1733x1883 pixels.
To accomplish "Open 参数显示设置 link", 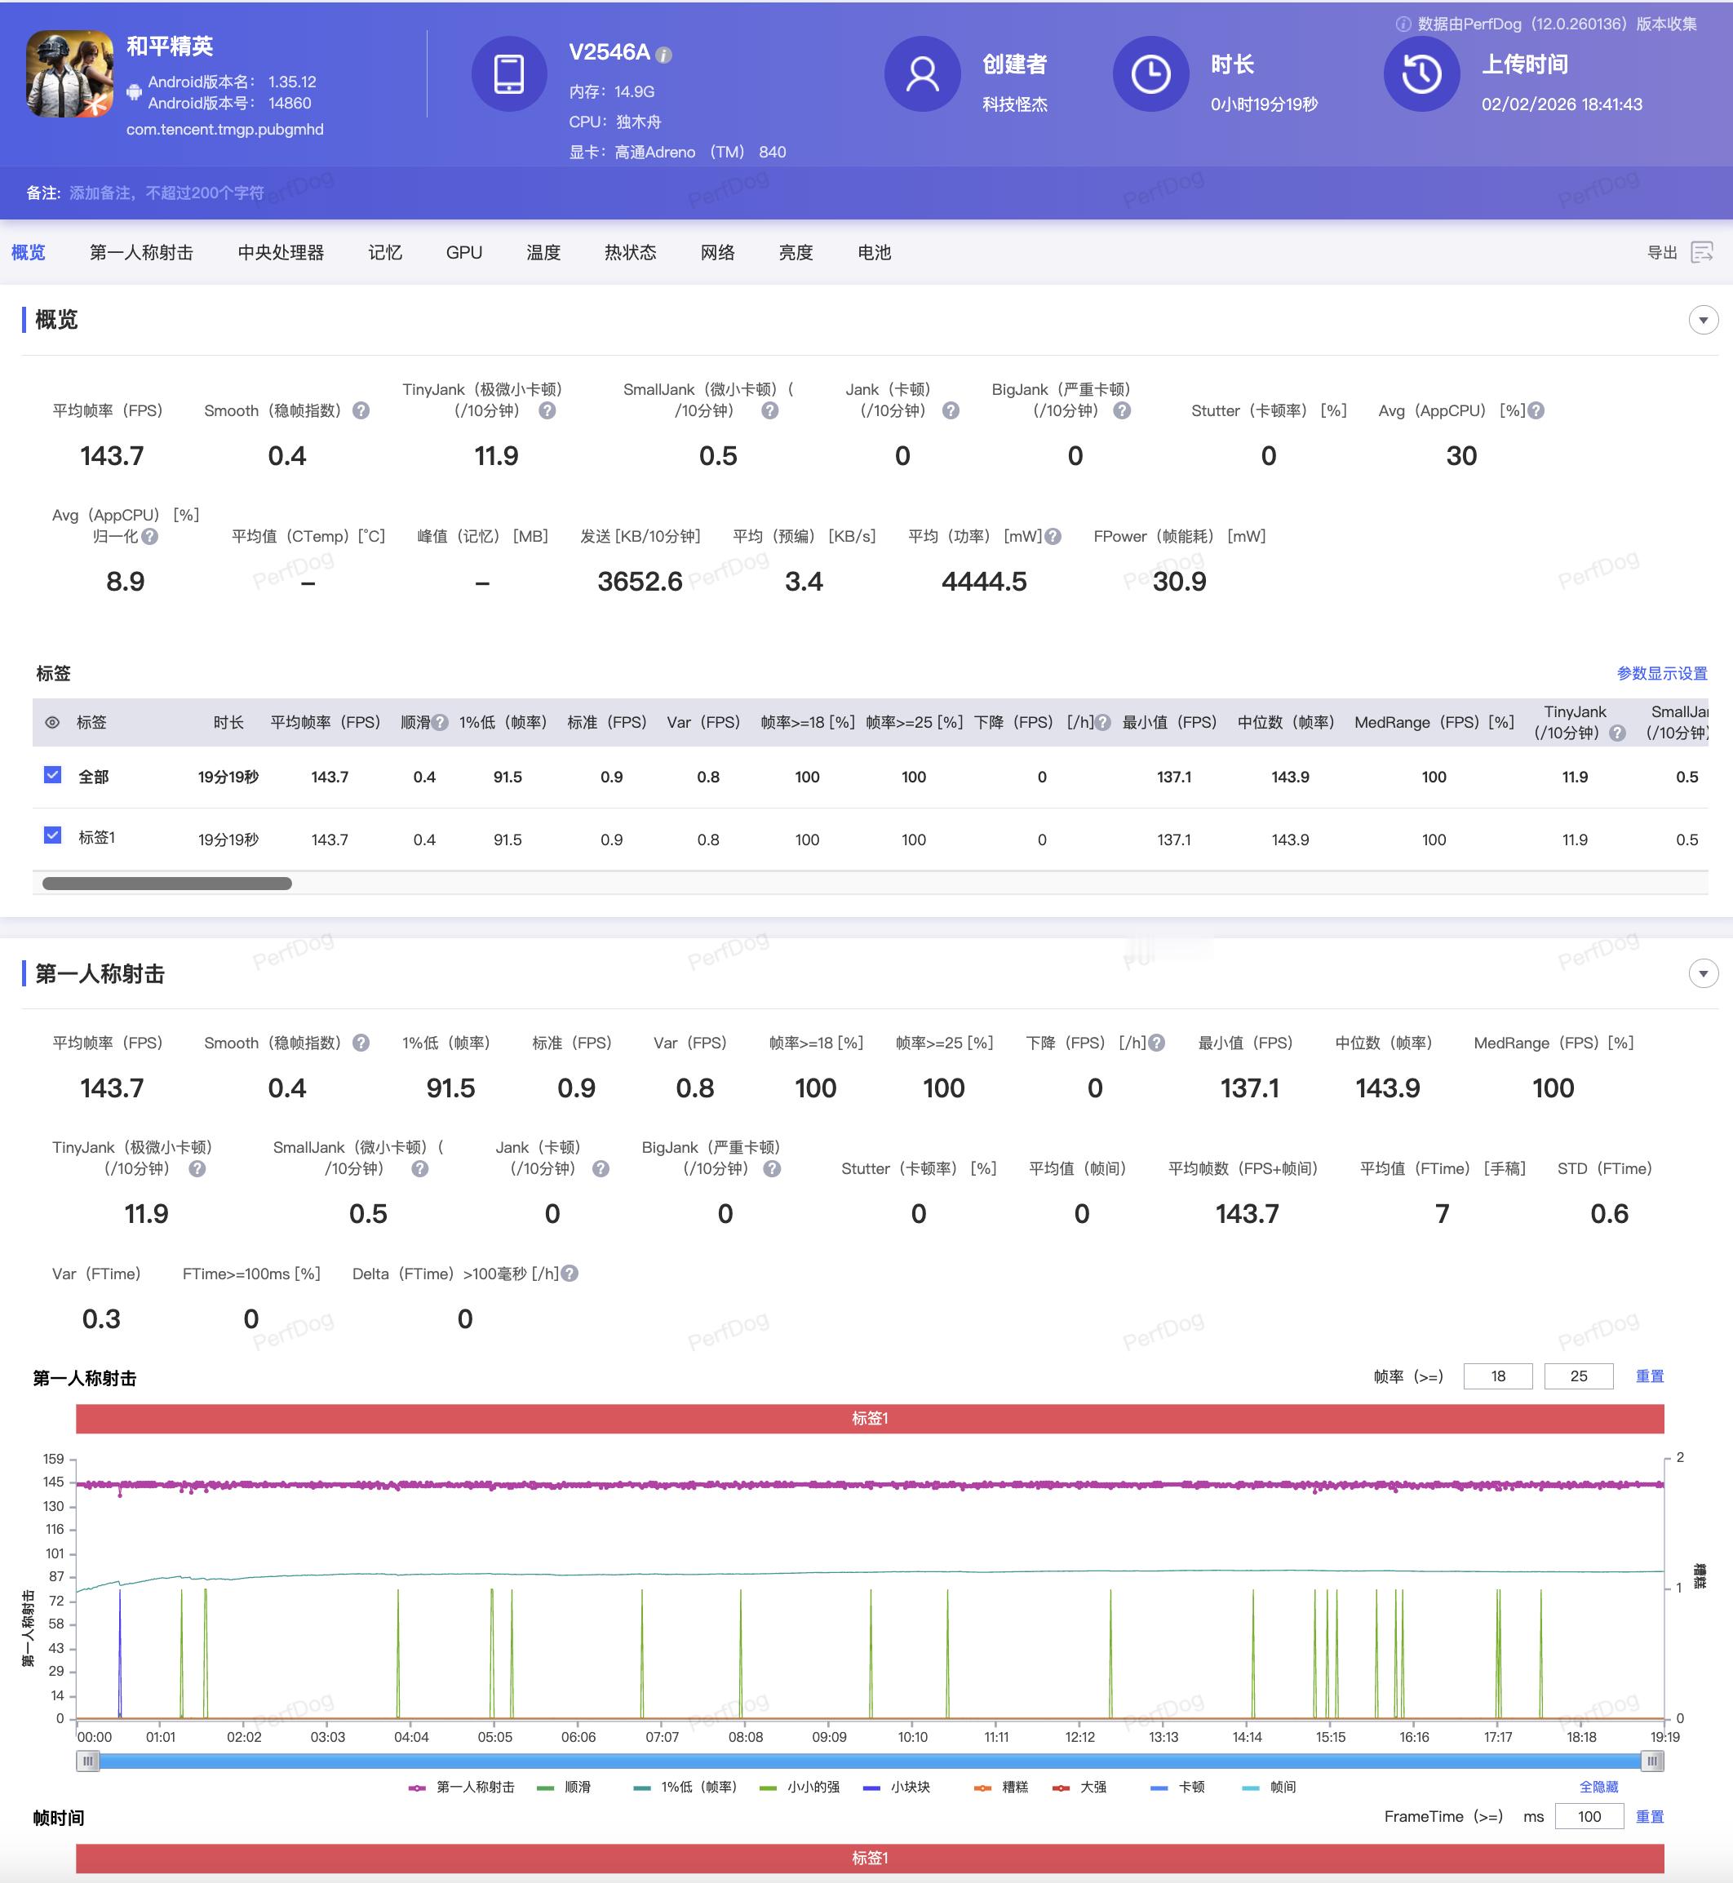I will click(x=1661, y=673).
